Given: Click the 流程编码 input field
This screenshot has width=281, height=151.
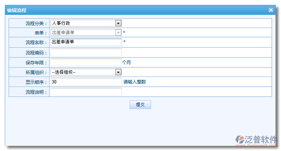Looking at the screenshot, I should pos(86,52).
